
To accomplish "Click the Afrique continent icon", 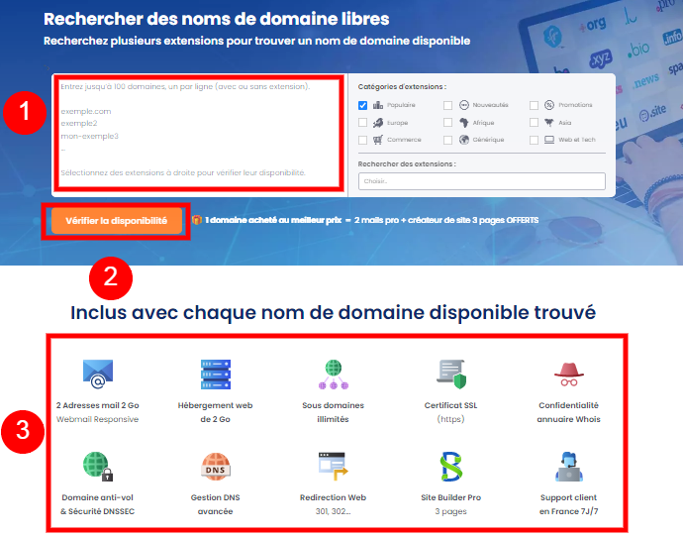I will (464, 123).
